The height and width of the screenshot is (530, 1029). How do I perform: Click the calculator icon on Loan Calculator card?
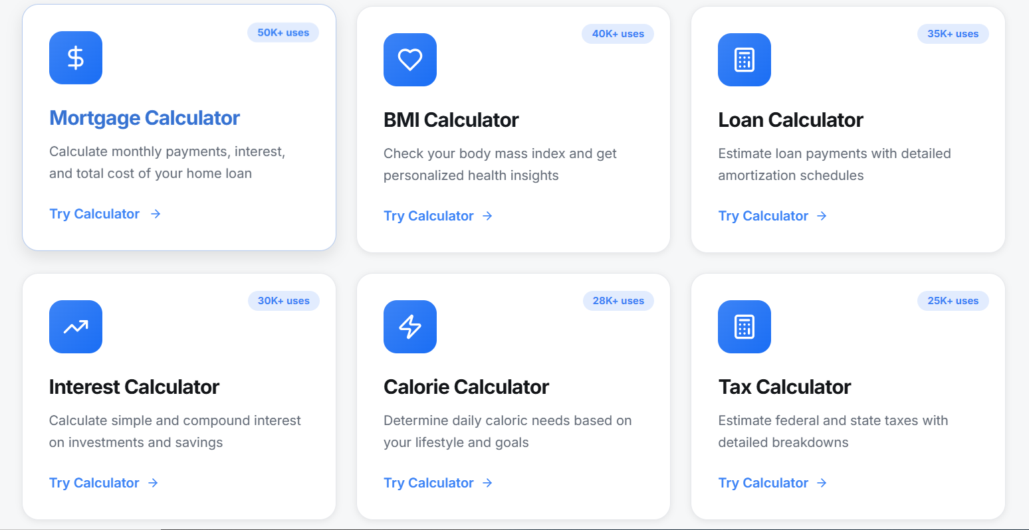tap(744, 60)
